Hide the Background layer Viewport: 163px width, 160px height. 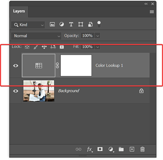click(x=15, y=91)
